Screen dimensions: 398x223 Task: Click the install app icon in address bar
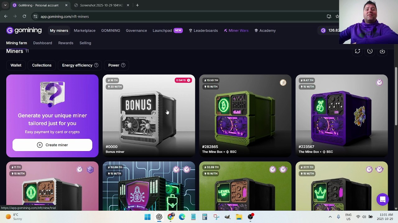pos(329,16)
